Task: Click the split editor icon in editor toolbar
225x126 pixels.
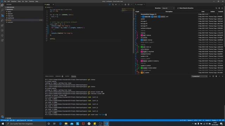Action: (x=128, y=5)
